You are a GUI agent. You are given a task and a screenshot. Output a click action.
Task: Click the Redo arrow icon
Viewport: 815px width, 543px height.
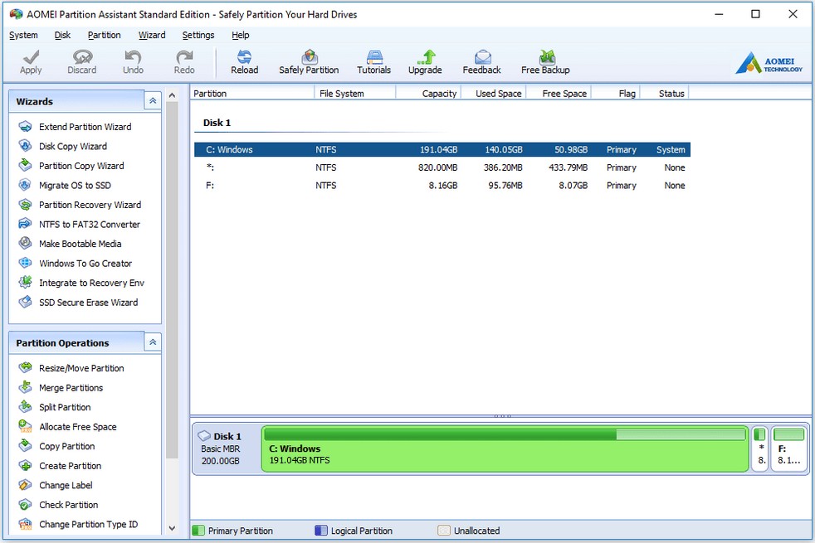[x=184, y=56]
